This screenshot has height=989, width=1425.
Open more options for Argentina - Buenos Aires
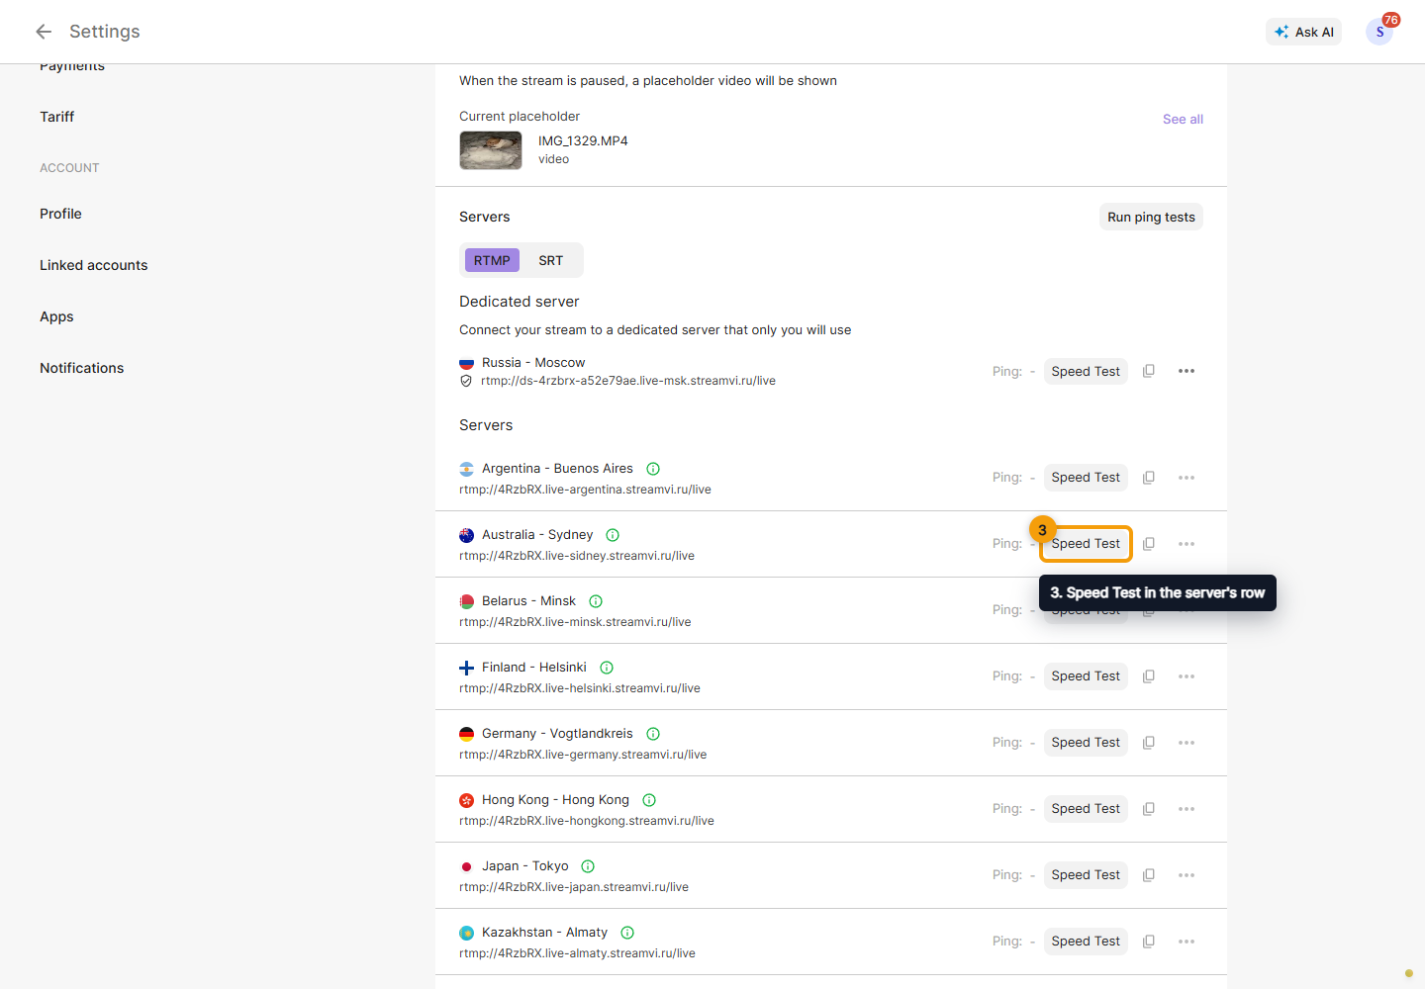point(1187,478)
